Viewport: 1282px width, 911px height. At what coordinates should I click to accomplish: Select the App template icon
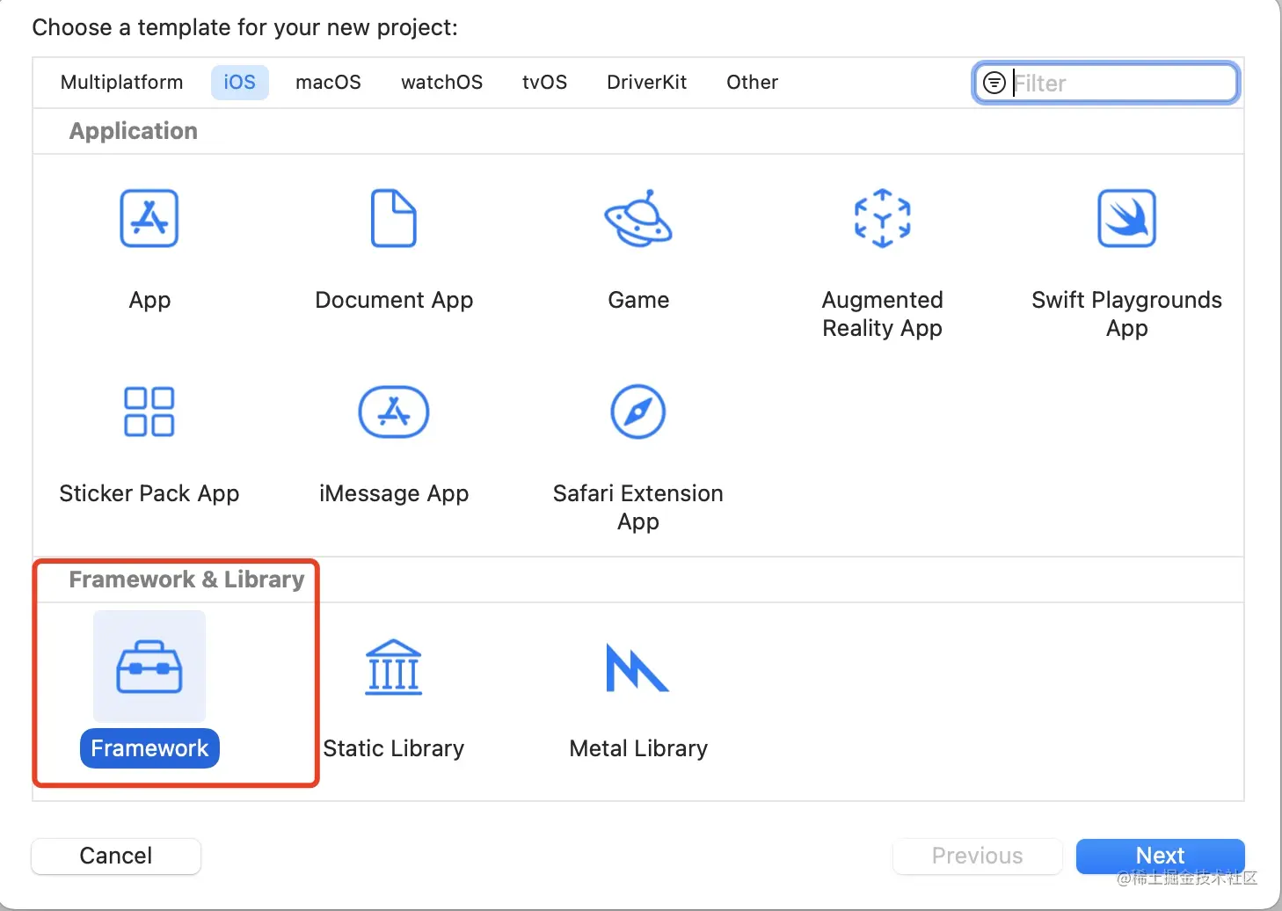coord(149,218)
